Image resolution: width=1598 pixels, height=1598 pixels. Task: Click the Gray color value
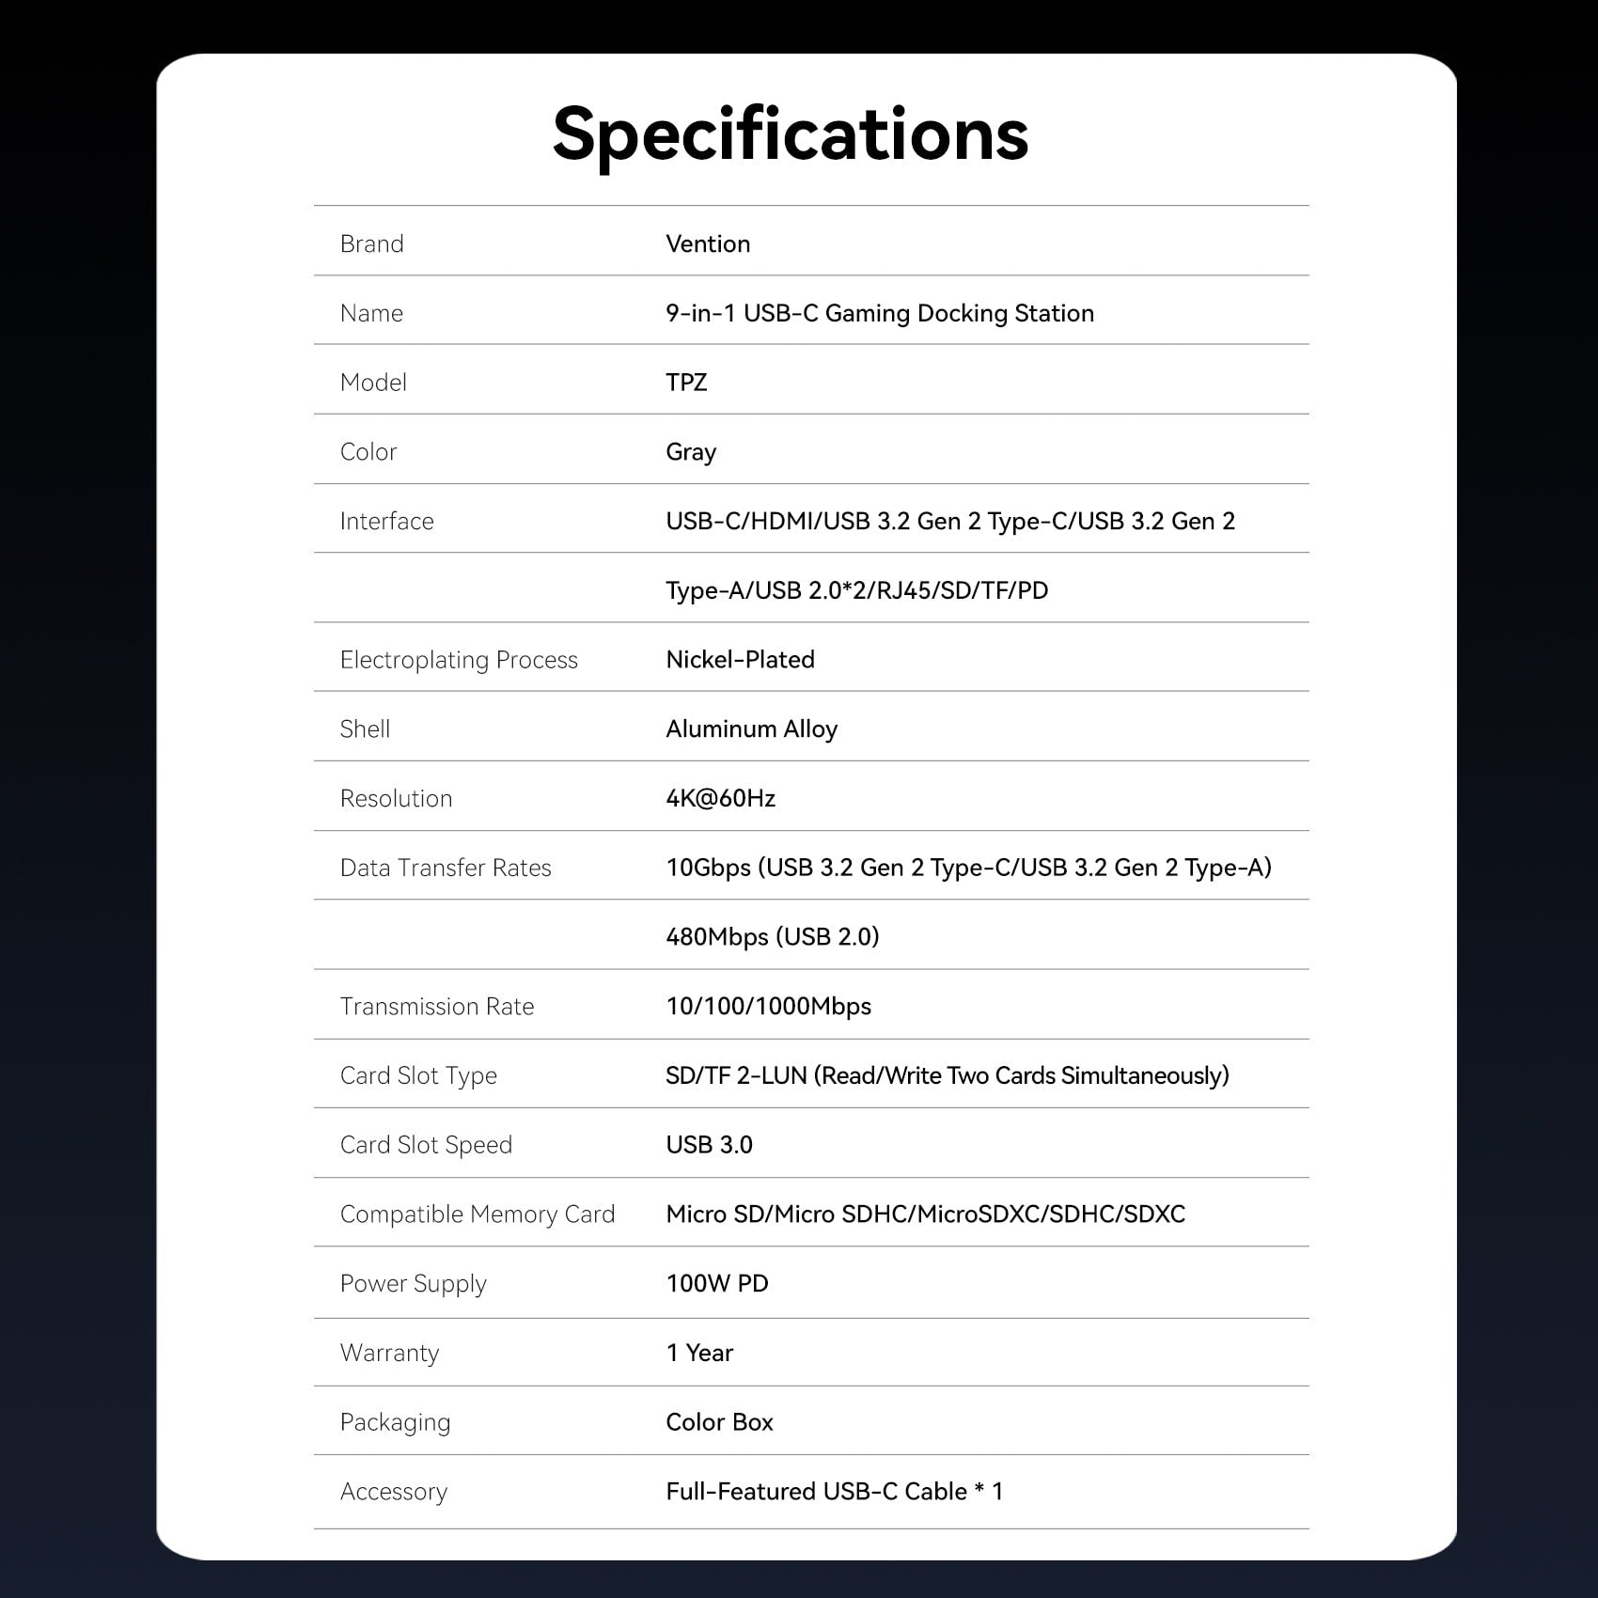691,452
